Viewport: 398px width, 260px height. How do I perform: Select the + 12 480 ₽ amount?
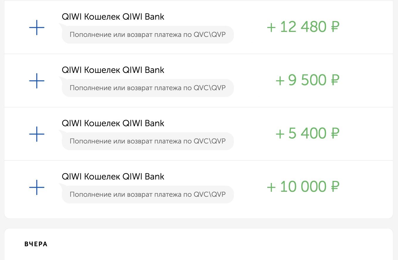(x=303, y=27)
